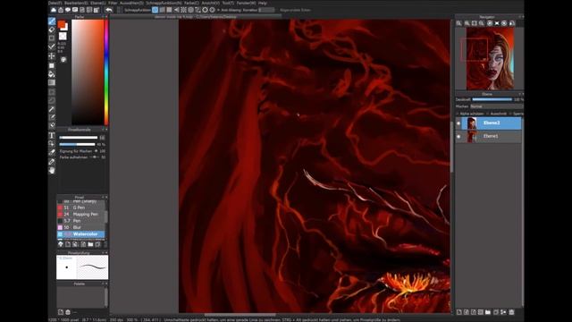This screenshot has width=572, height=322.
Task: Select the Select Pen tool
Action: pos(52,117)
